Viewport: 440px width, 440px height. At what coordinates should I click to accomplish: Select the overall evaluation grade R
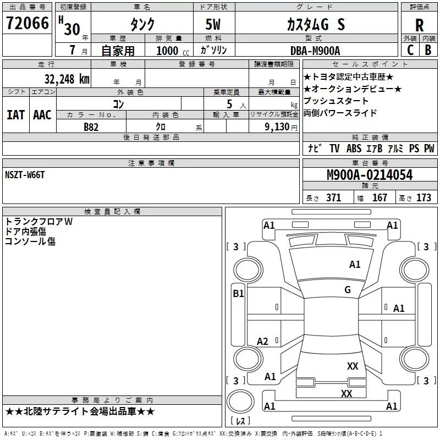(419, 26)
